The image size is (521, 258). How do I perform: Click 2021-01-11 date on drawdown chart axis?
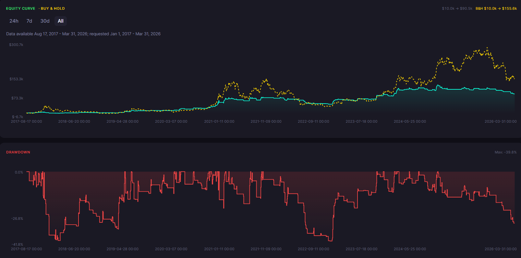tap(219, 249)
